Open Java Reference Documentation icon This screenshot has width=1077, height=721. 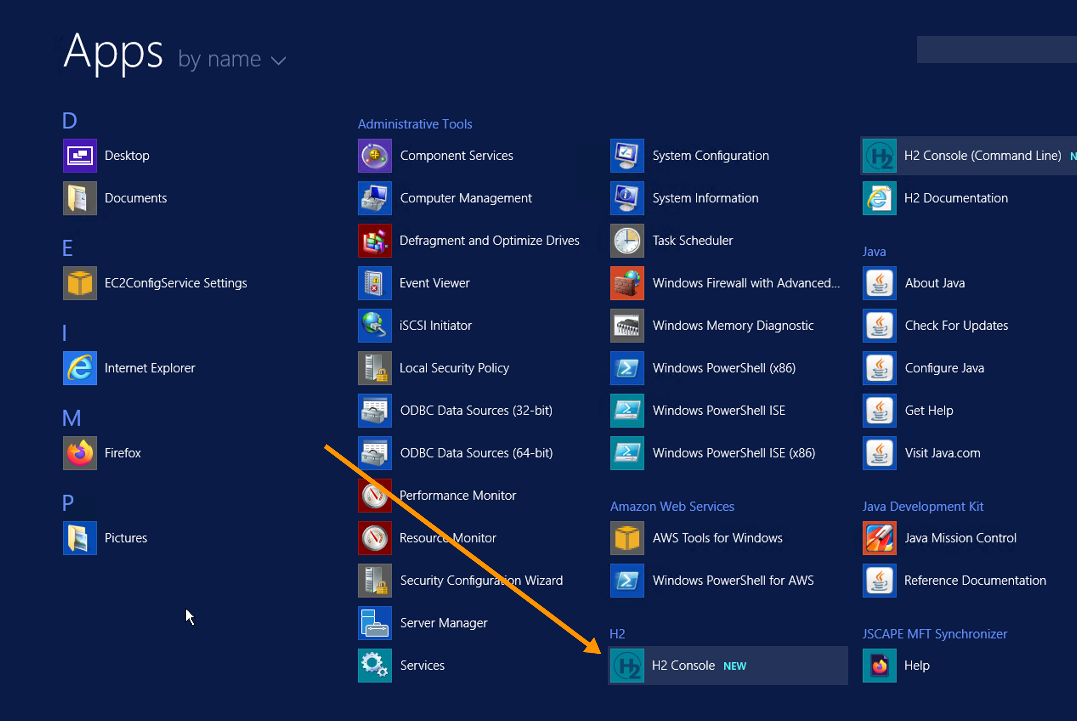click(x=879, y=580)
